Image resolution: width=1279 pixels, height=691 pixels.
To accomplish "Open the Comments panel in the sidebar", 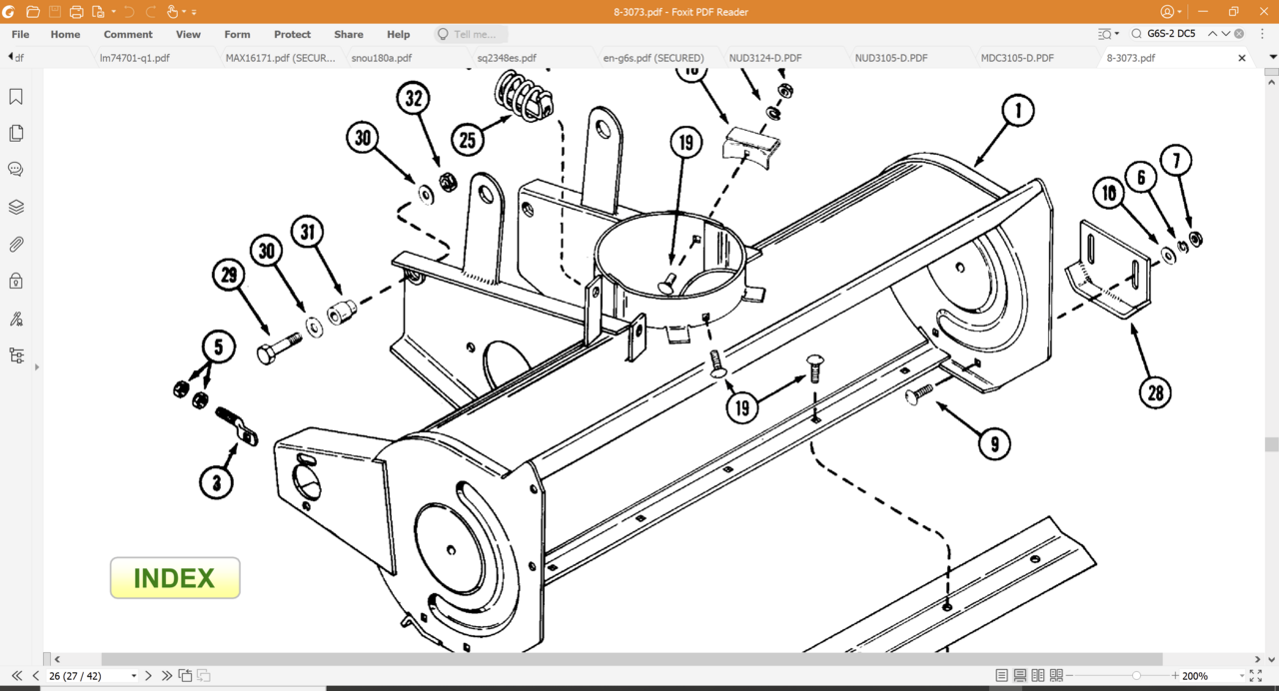I will (x=16, y=170).
